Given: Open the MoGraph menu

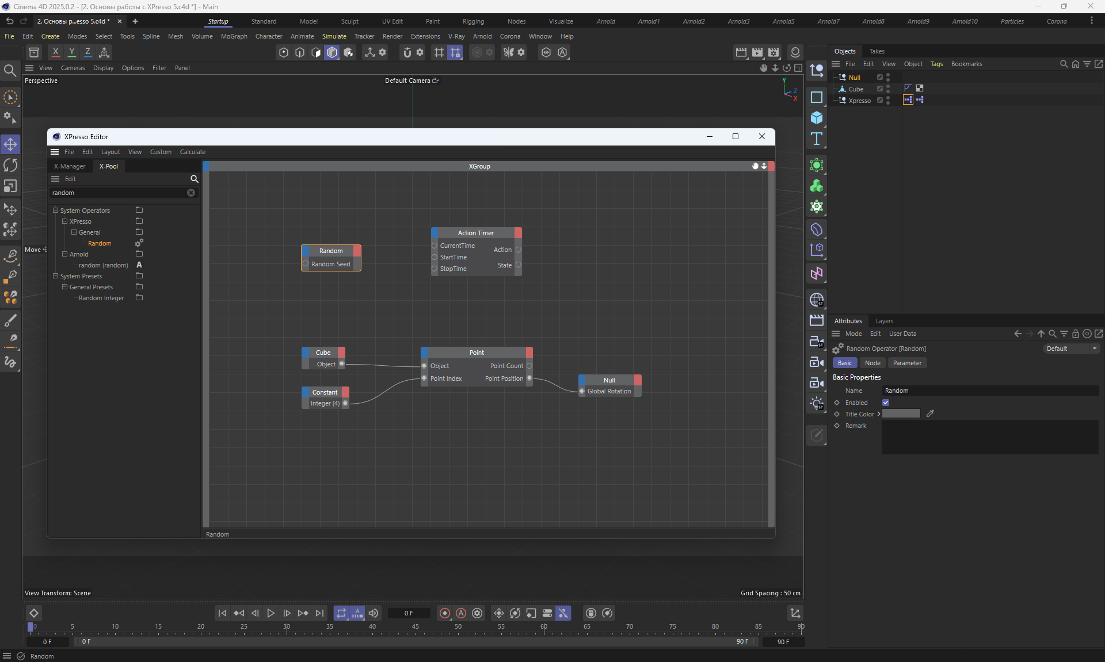Looking at the screenshot, I should (234, 36).
